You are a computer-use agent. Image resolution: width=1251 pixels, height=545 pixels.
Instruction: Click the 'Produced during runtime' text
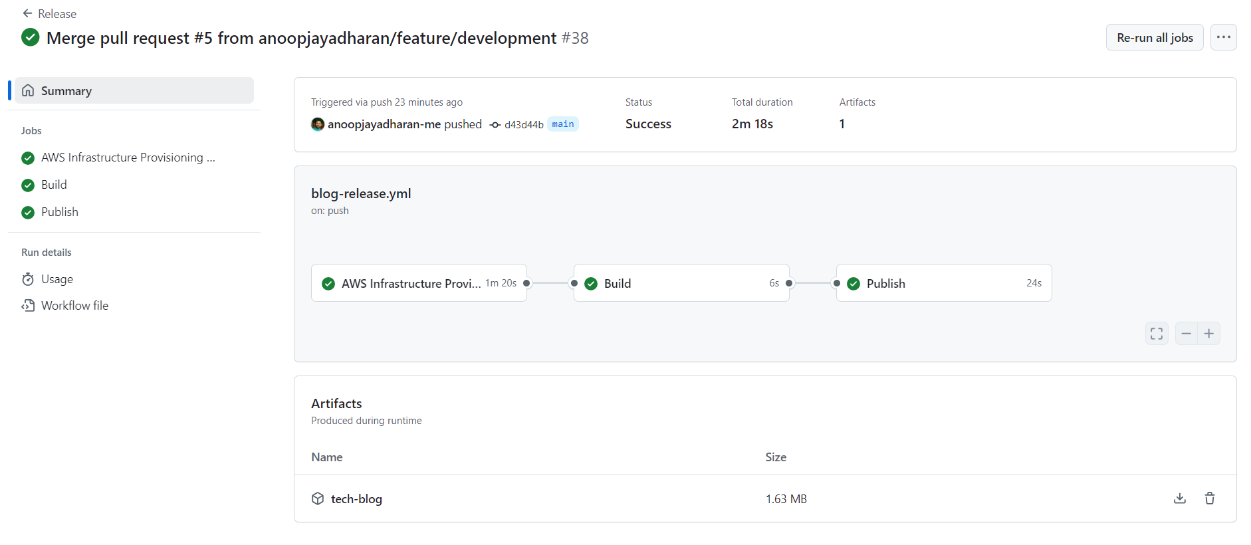(x=366, y=421)
